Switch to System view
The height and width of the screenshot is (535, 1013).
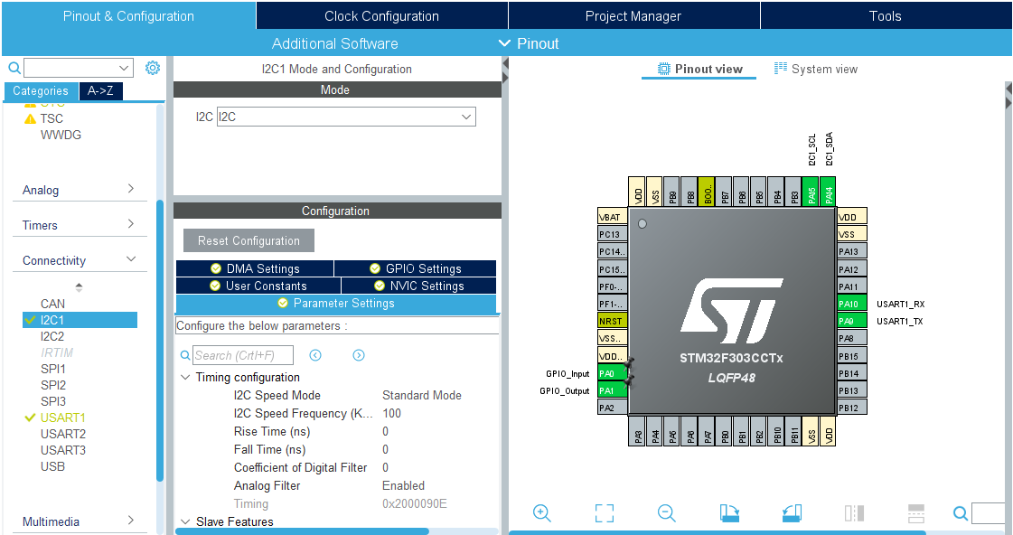816,69
